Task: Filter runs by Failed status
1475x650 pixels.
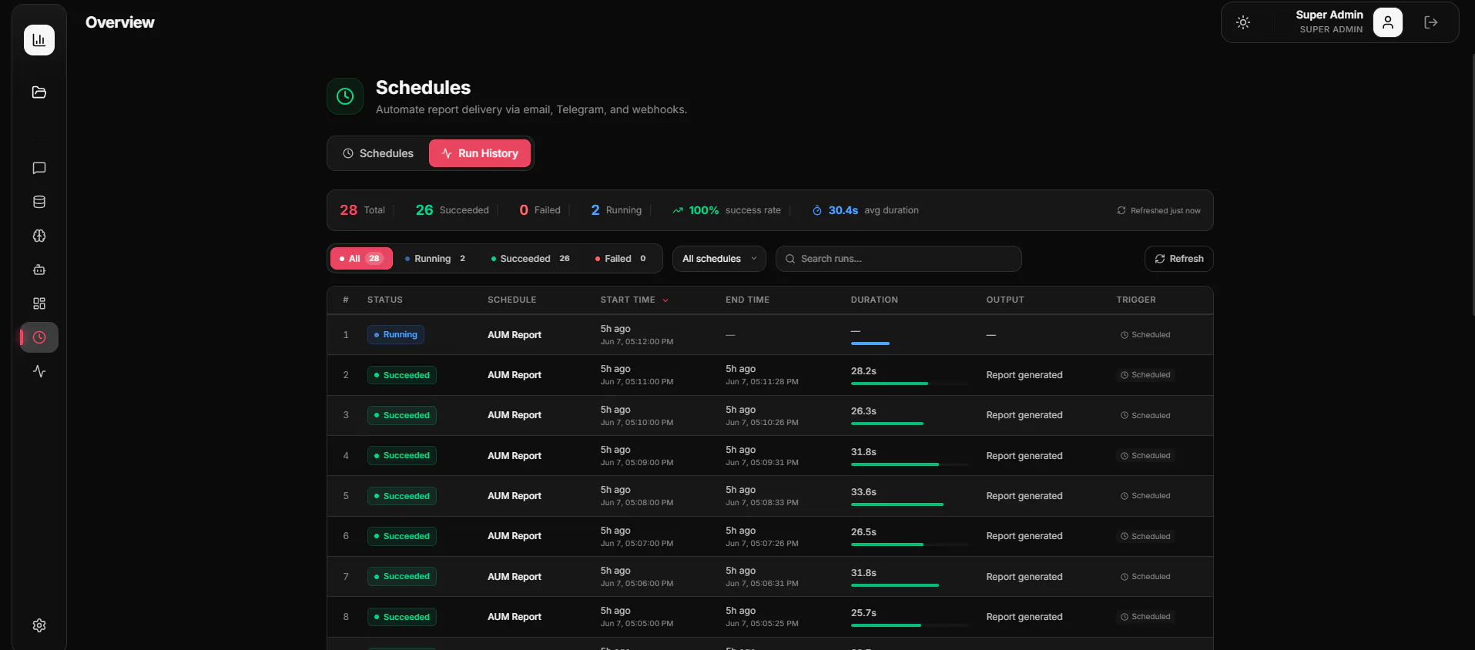Action: (x=621, y=259)
